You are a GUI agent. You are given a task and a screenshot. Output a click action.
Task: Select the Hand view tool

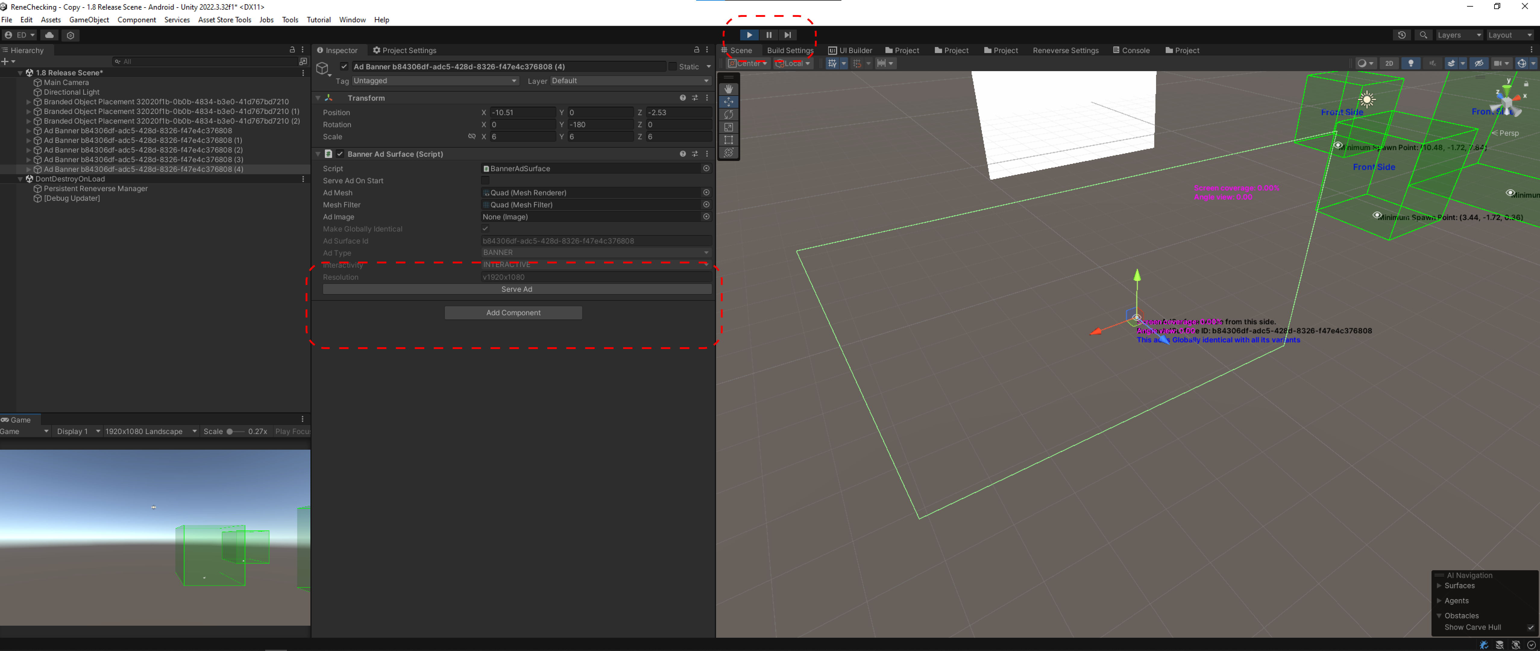coord(728,89)
